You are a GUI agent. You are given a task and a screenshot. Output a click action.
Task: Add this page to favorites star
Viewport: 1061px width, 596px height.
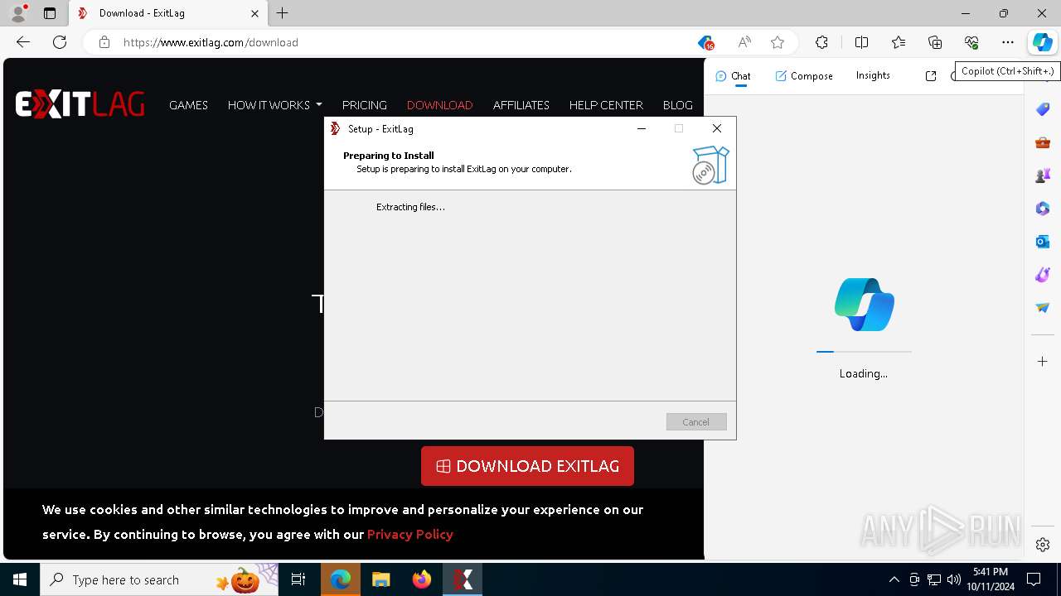click(x=777, y=42)
